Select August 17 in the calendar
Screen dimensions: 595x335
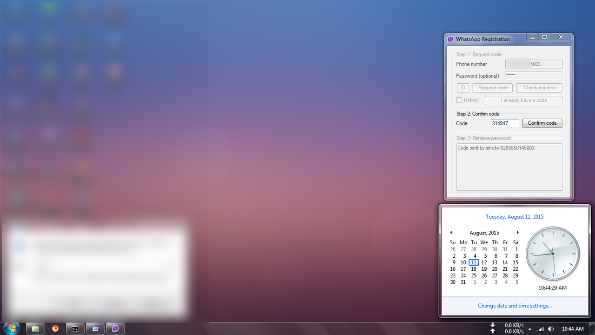coord(463,269)
